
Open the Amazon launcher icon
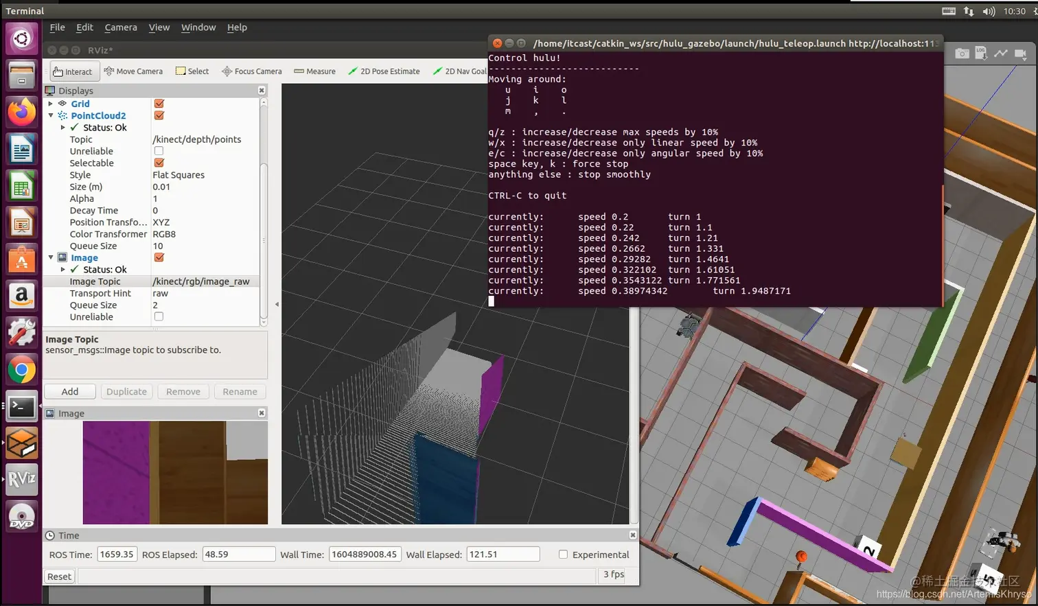point(21,296)
